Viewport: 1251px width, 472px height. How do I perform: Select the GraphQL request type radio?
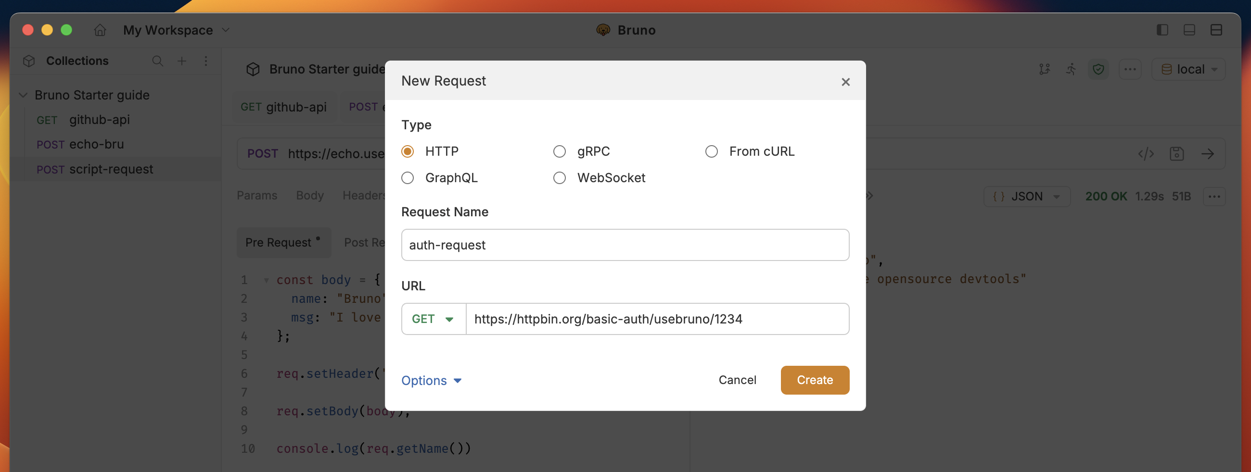click(x=408, y=178)
